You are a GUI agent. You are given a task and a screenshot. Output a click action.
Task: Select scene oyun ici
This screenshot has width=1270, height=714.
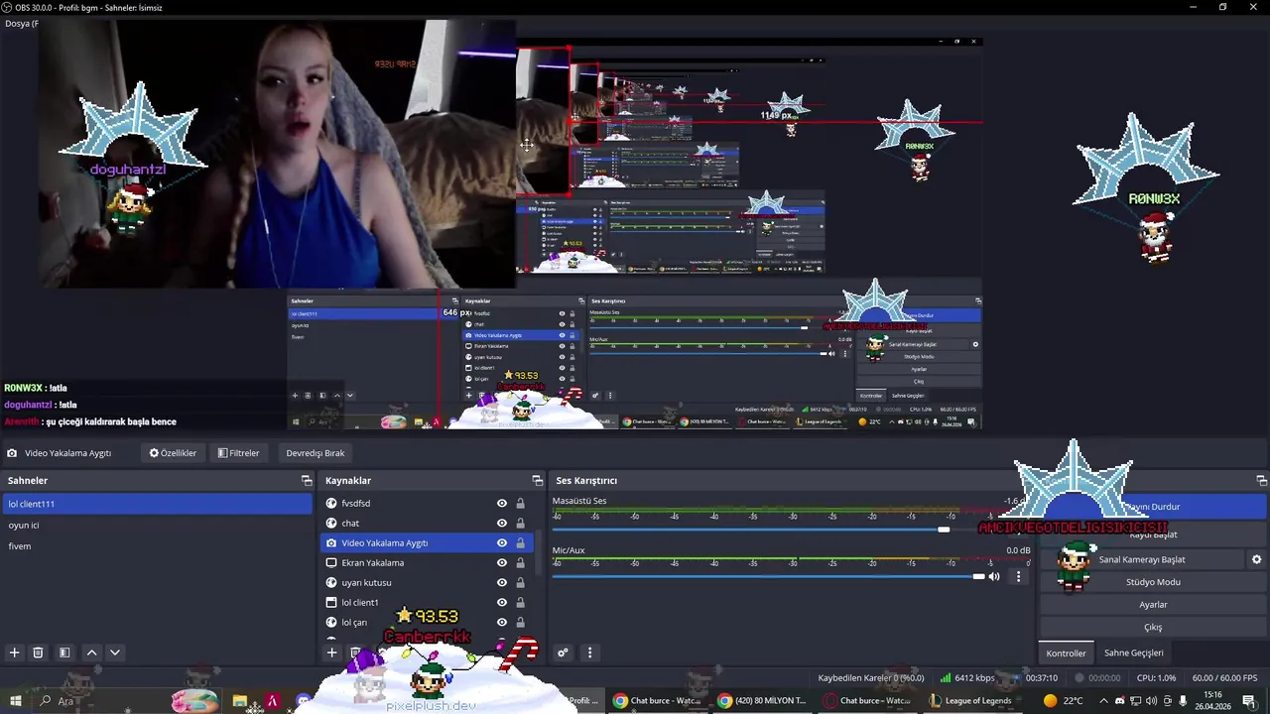157,525
